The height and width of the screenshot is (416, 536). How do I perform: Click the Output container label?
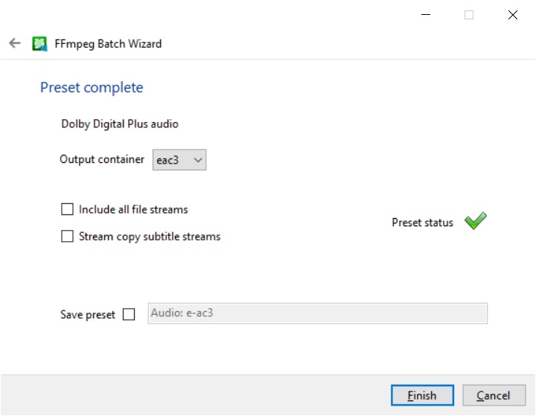pyautogui.click(x=102, y=159)
